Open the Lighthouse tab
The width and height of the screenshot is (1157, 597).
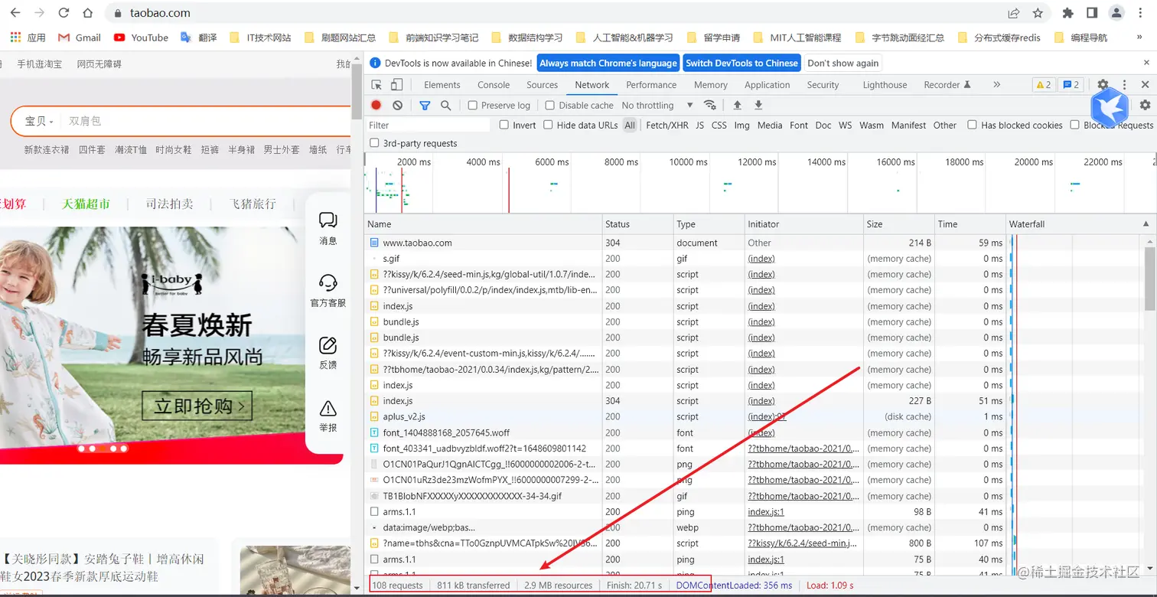pos(885,85)
